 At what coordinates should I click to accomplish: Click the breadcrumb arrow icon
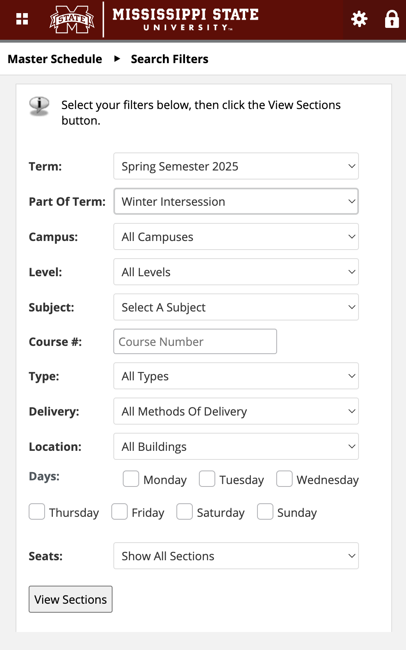point(117,59)
